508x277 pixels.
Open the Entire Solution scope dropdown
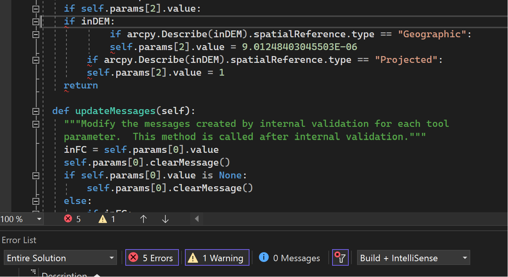click(x=60, y=258)
